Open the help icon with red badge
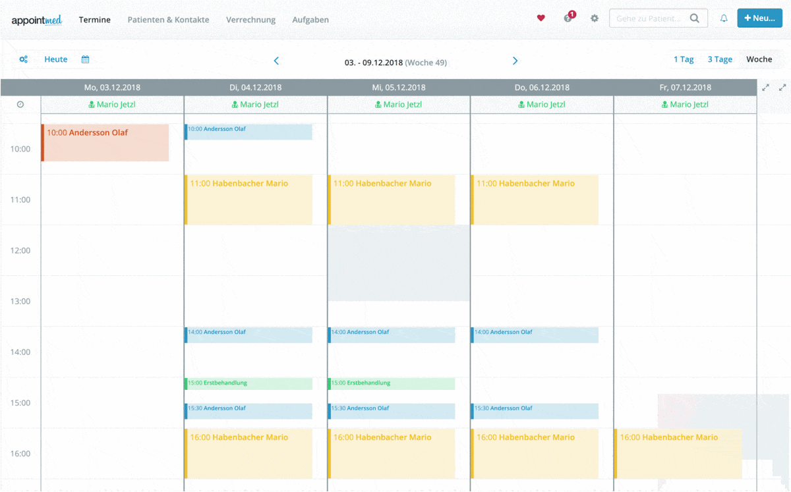Image resolution: width=791 pixels, height=492 pixels. point(569,17)
